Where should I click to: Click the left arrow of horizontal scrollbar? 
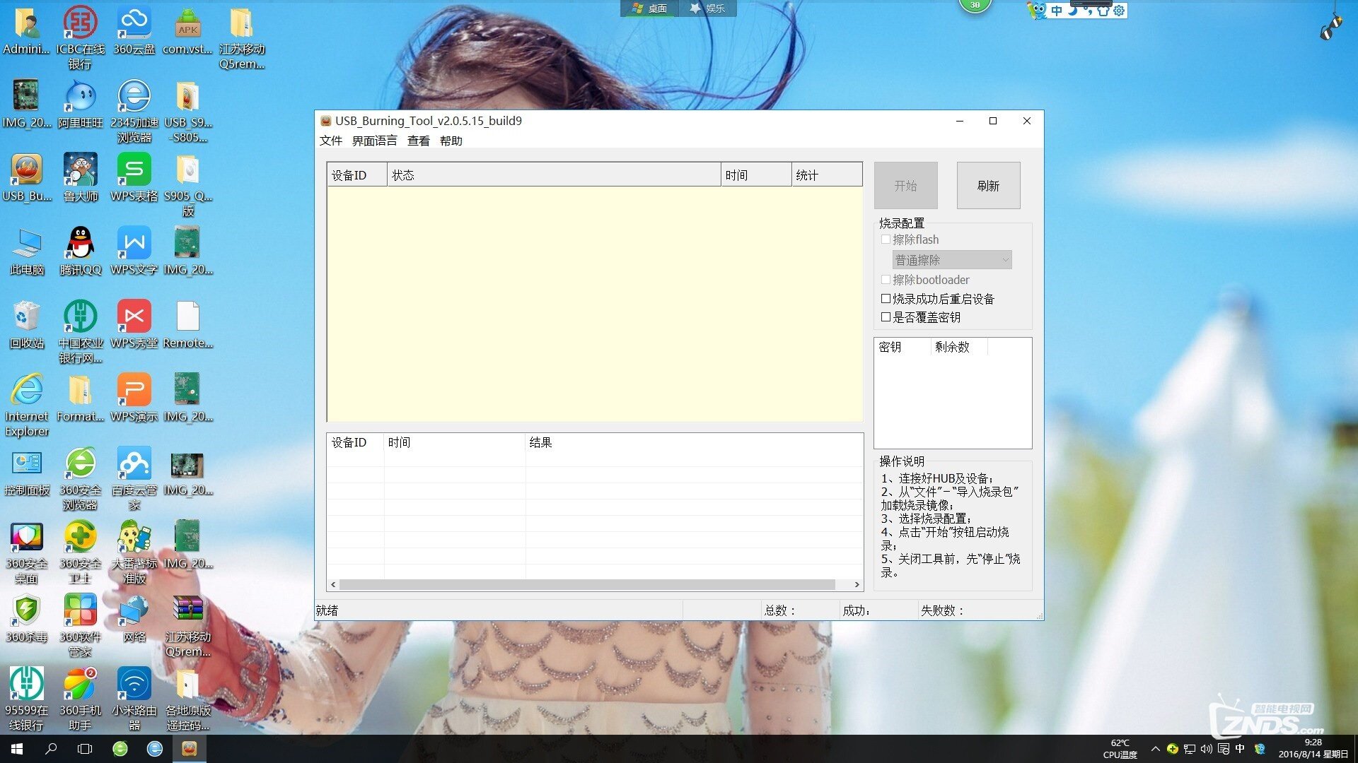click(x=334, y=585)
